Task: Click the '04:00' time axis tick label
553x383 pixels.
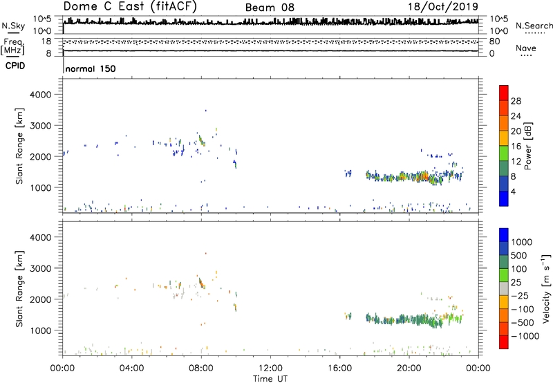Action: 131,368
